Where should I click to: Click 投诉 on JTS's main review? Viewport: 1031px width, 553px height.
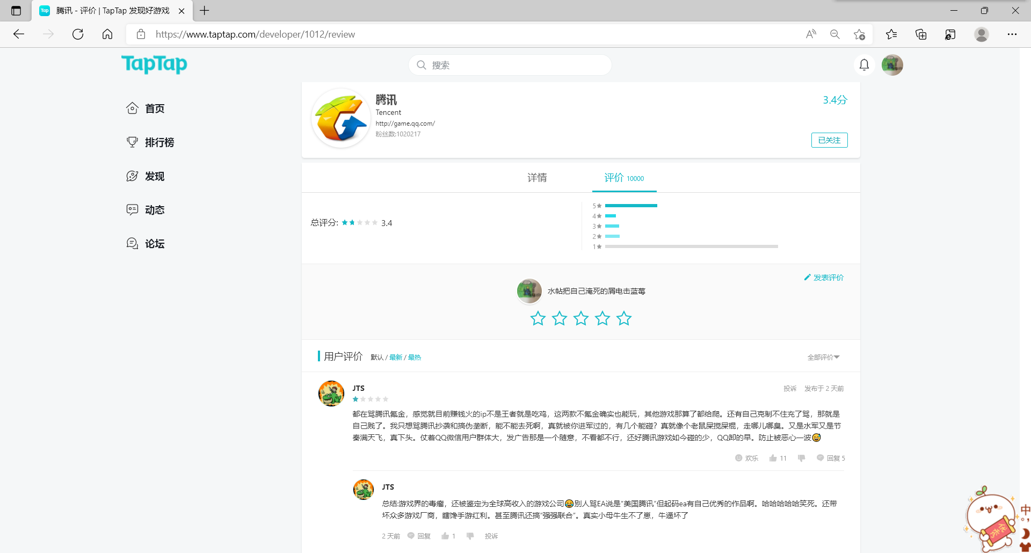pos(790,389)
